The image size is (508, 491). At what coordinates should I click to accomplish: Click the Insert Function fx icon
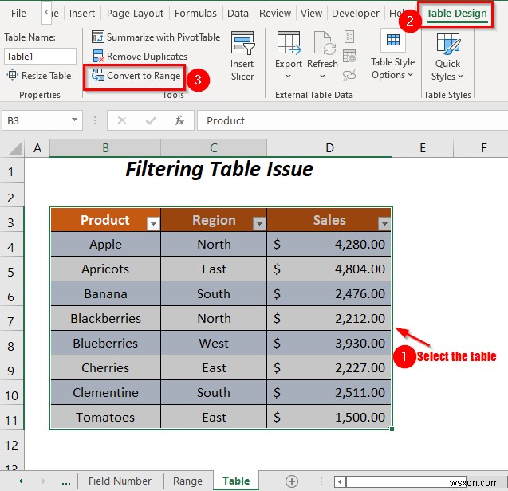(x=179, y=120)
